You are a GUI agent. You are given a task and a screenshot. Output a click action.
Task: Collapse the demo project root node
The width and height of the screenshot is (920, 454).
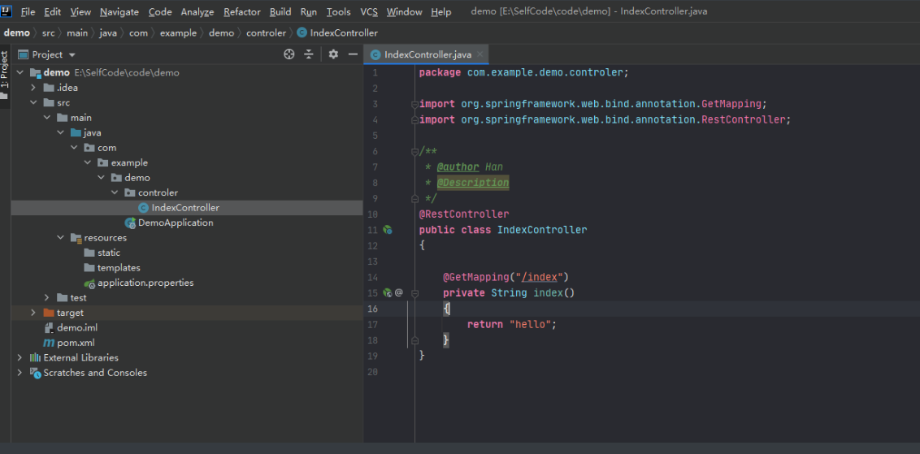tap(20, 73)
